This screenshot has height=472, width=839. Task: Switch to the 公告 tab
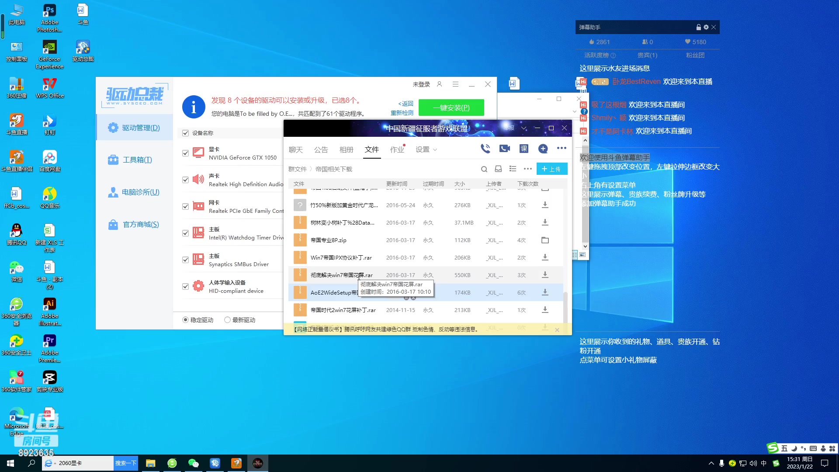click(321, 149)
